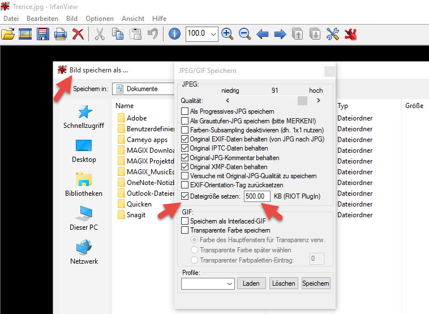
Task: Click the red IrfanView About mascot icon
Action: (351, 34)
